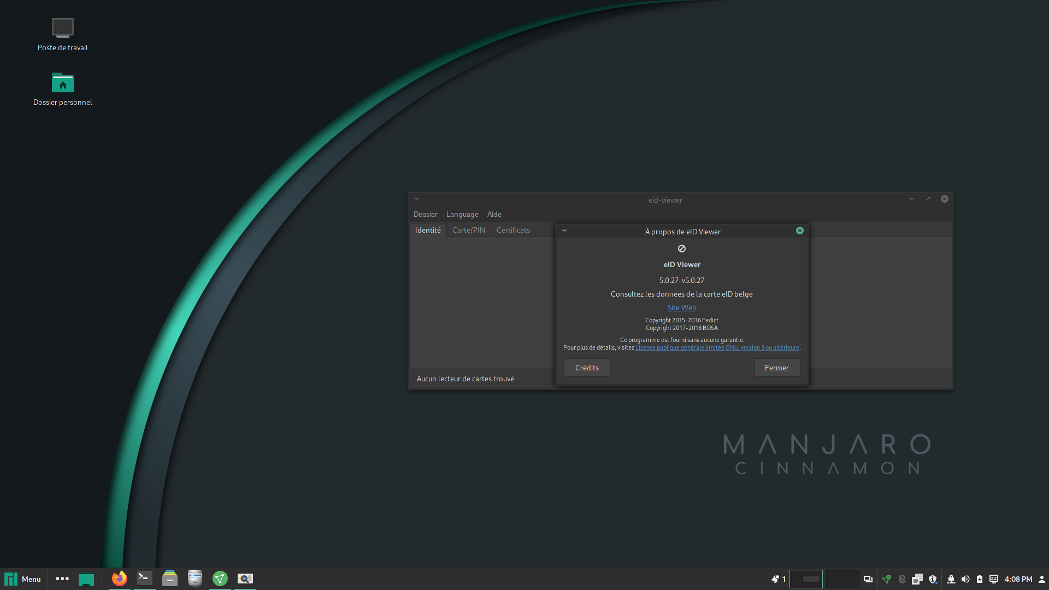Click the clipboard manager tray icon

click(x=917, y=579)
